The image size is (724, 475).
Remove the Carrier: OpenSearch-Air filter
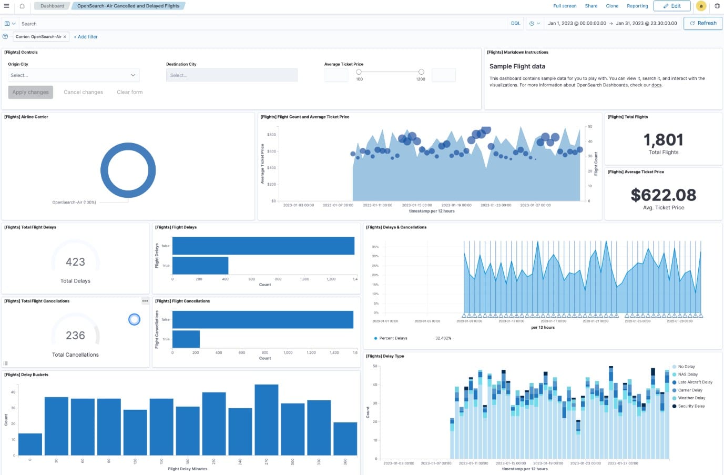point(65,37)
